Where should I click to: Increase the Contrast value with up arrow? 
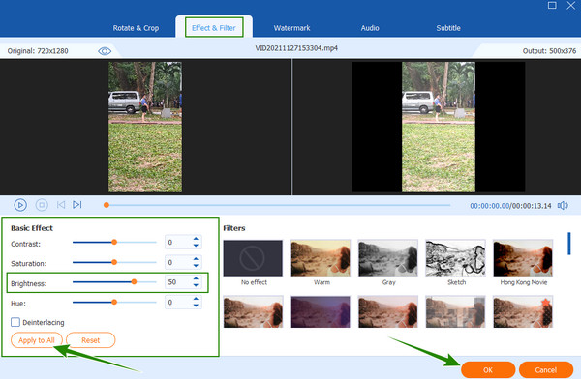tap(196, 239)
